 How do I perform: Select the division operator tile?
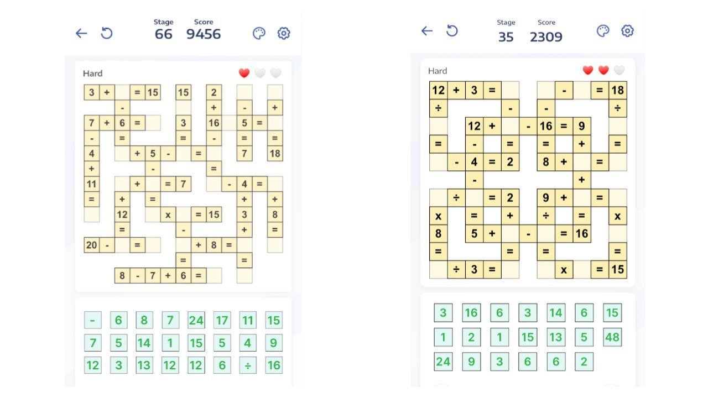click(247, 365)
